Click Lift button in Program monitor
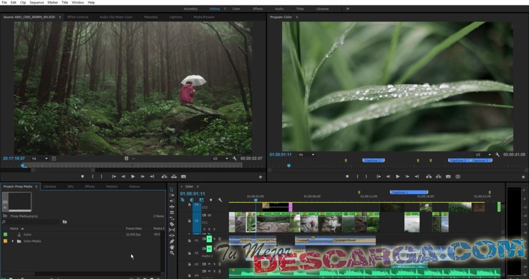The width and height of the screenshot is (529, 279). coord(429,176)
